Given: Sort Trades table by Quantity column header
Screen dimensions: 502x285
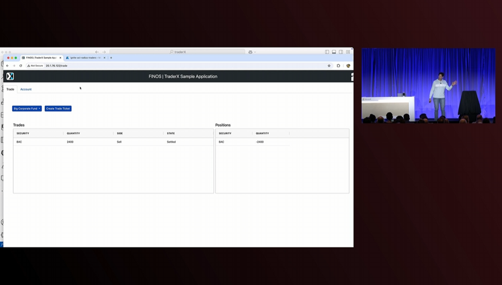Looking at the screenshot, I should (x=74, y=133).
